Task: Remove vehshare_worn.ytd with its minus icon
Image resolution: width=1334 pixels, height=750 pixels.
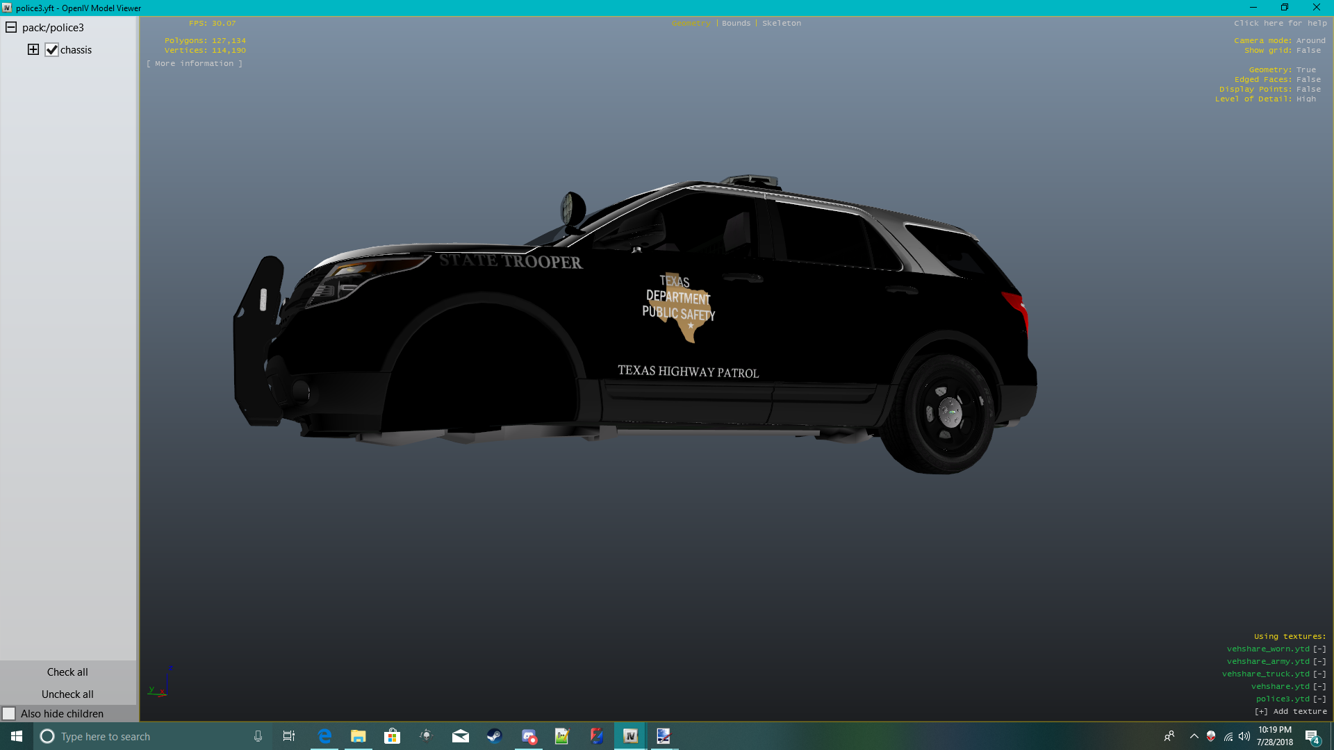Action: point(1319,649)
